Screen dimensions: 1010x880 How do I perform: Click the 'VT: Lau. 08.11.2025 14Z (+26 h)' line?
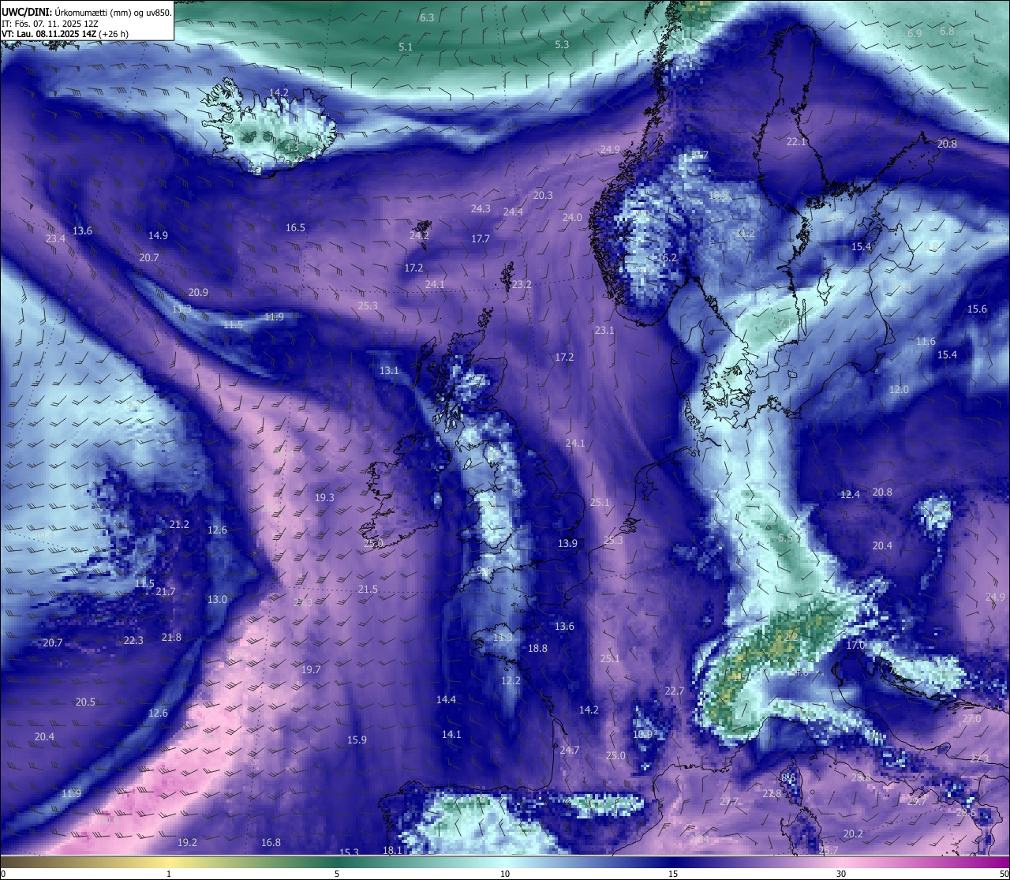[65, 34]
